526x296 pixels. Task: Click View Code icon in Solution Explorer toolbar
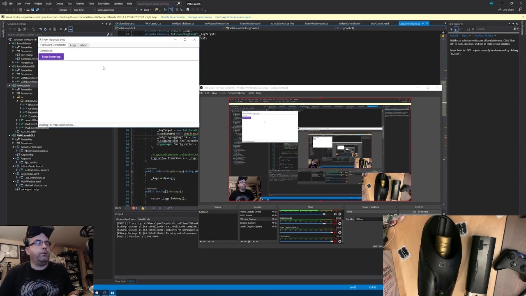[60, 29]
